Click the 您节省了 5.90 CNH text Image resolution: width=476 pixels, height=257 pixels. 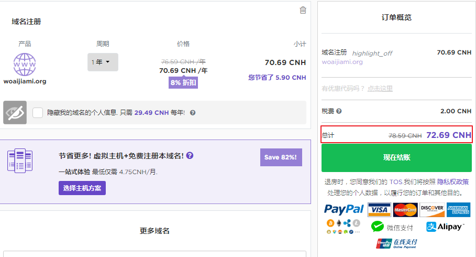pyautogui.click(x=277, y=78)
